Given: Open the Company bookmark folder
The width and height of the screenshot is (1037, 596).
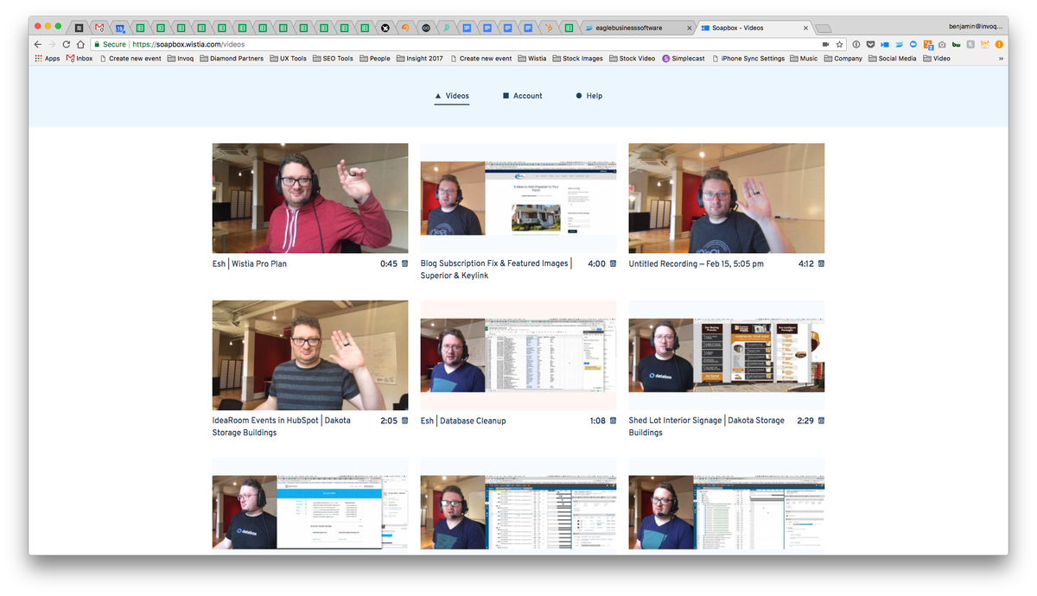Looking at the screenshot, I should (x=843, y=59).
